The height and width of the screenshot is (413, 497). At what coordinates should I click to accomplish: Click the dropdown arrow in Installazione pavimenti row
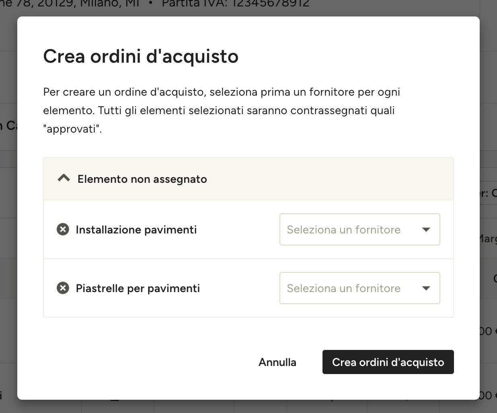coord(426,229)
